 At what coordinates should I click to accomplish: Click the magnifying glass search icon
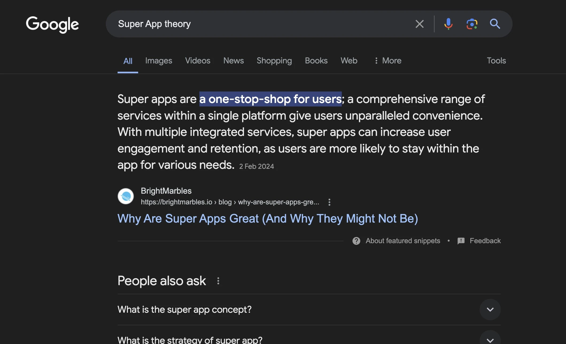495,24
